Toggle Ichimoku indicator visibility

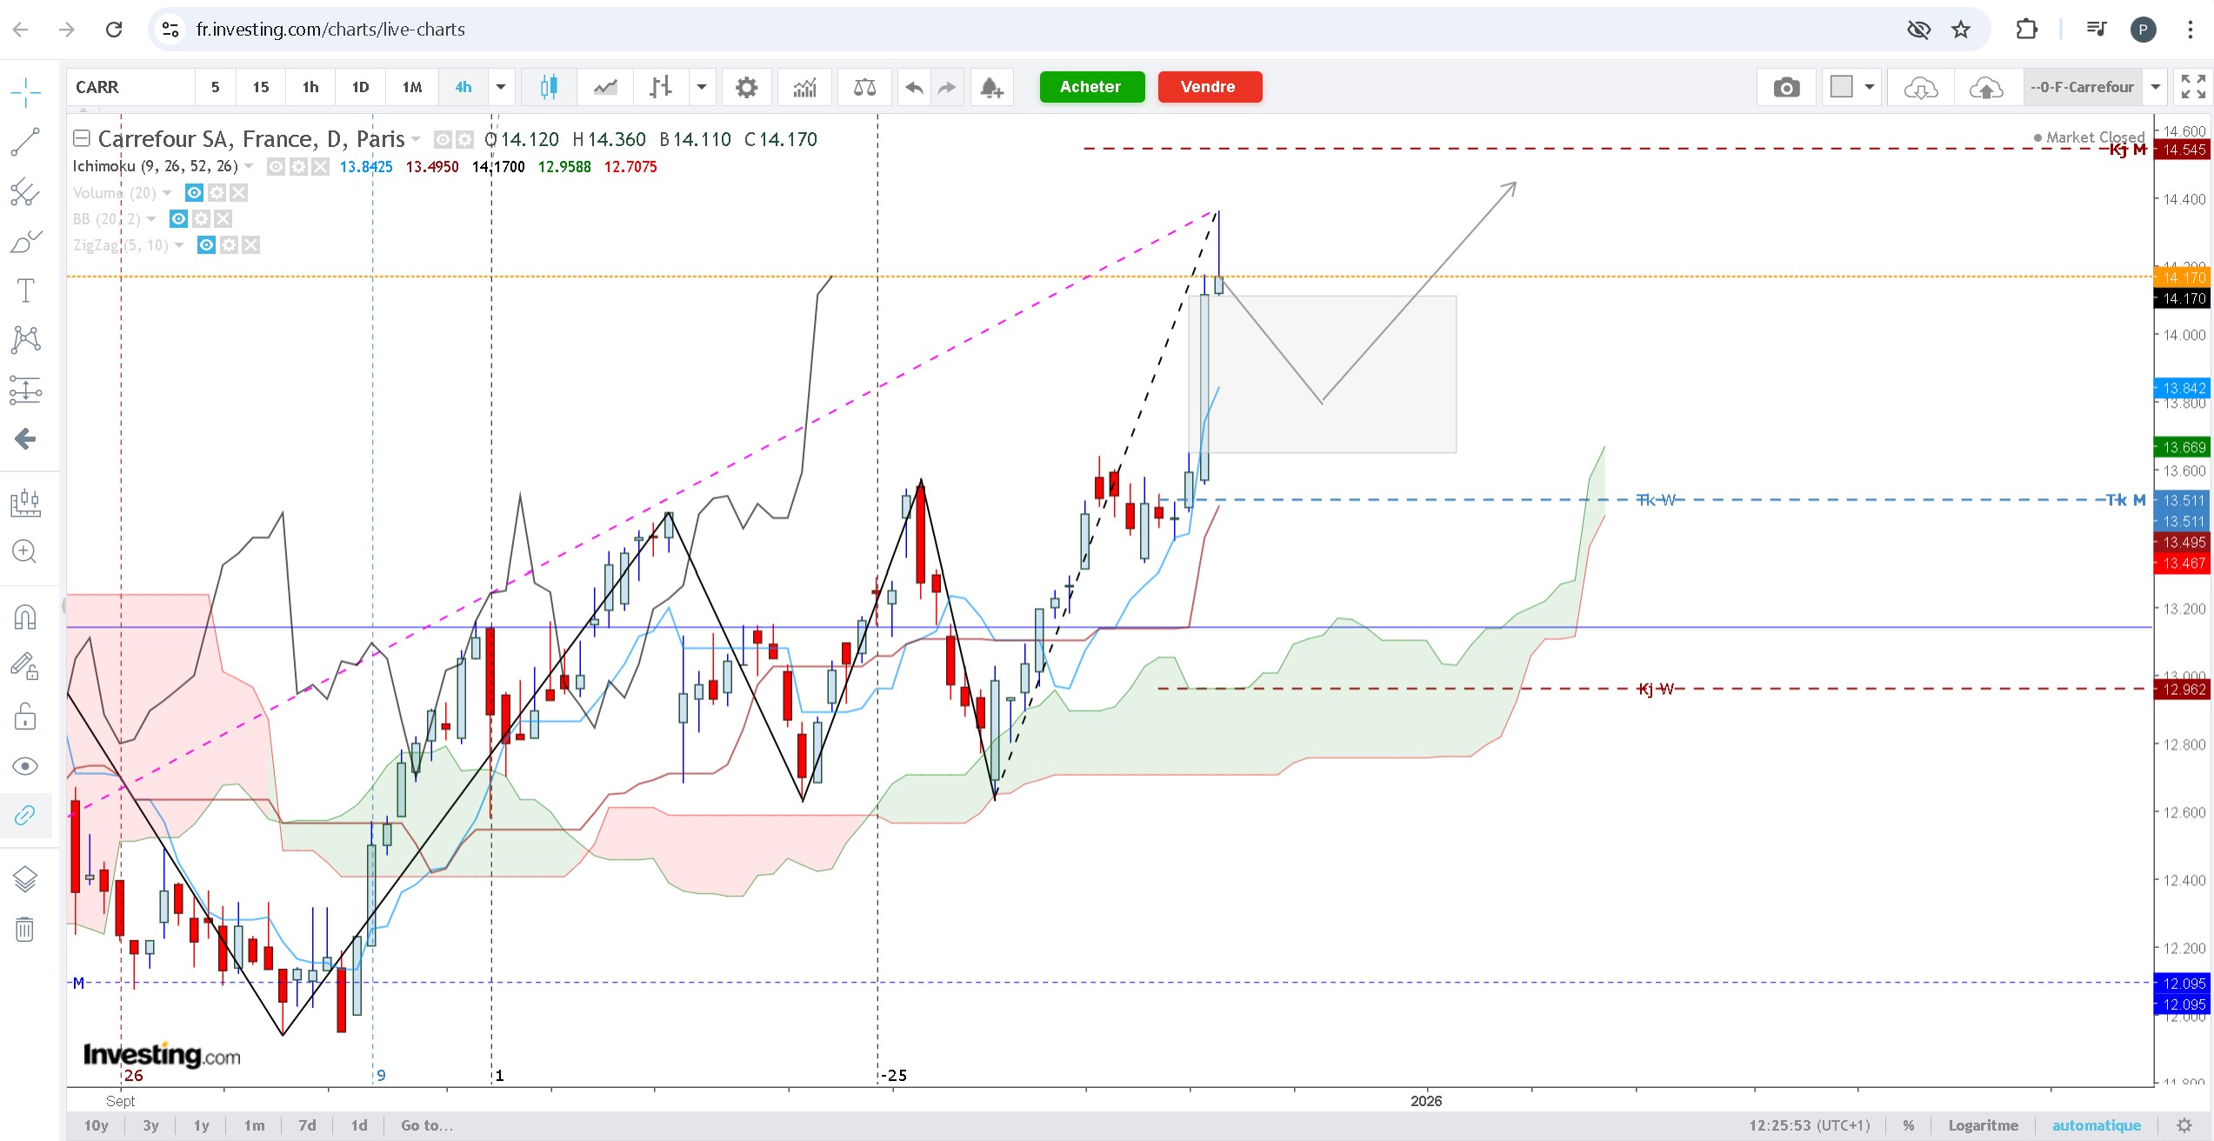(276, 166)
